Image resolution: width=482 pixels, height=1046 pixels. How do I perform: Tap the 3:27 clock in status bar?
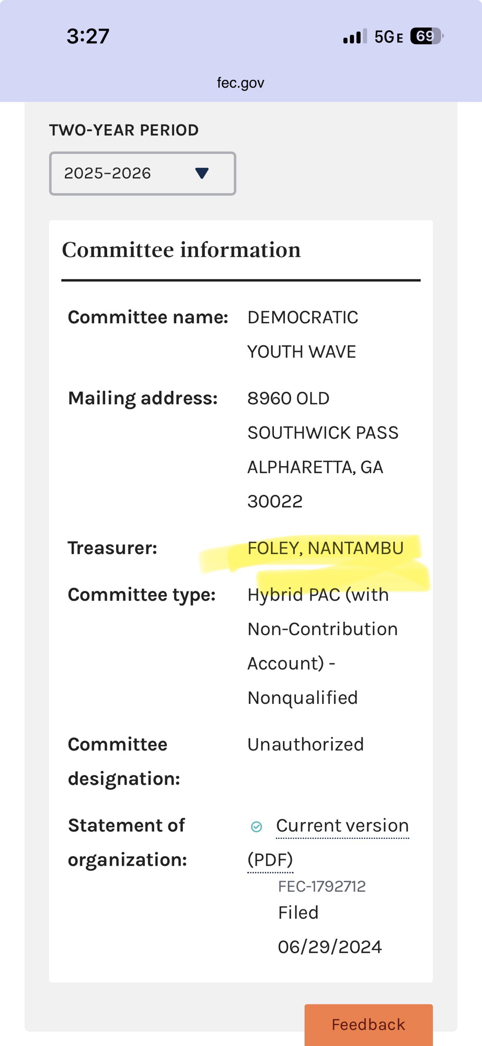88,36
